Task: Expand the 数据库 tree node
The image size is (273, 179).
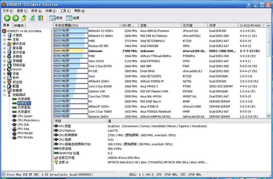Action: point(4,90)
